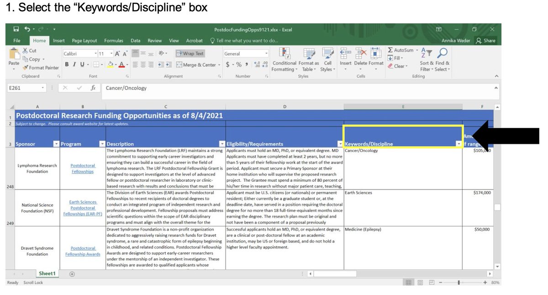Viewport: 548px width, 295px height.
Task: Click the Save icon in Quick Access Toolbar
Action: point(16,29)
